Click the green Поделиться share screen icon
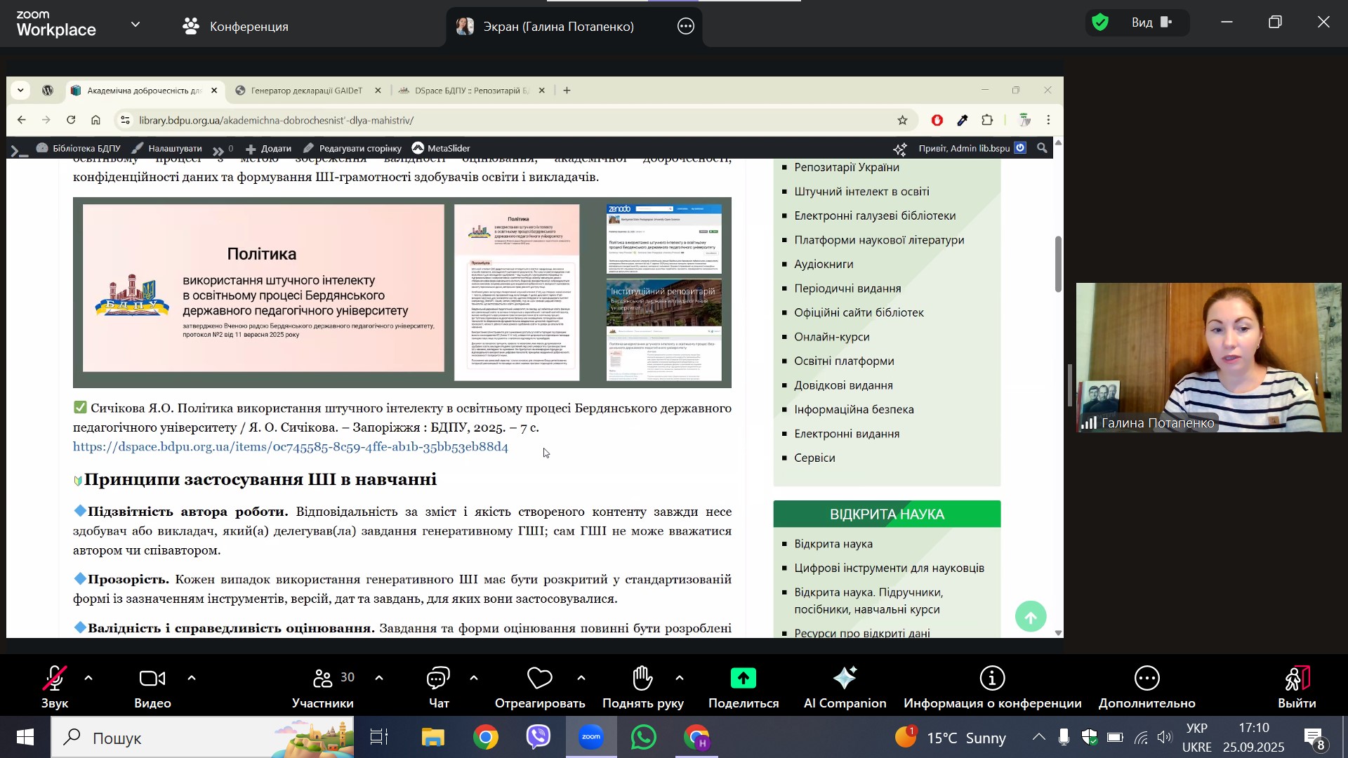Screen dimensions: 1348x758 pos(743,679)
